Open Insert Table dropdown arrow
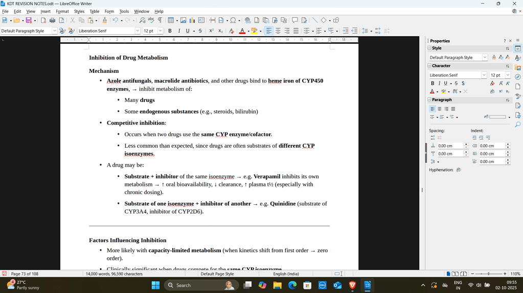This screenshot has width=523, height=293. [x=177, y=20]
